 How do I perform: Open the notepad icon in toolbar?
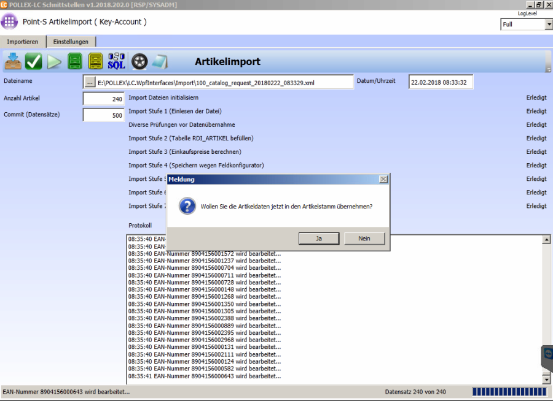(x=160, y=61)
